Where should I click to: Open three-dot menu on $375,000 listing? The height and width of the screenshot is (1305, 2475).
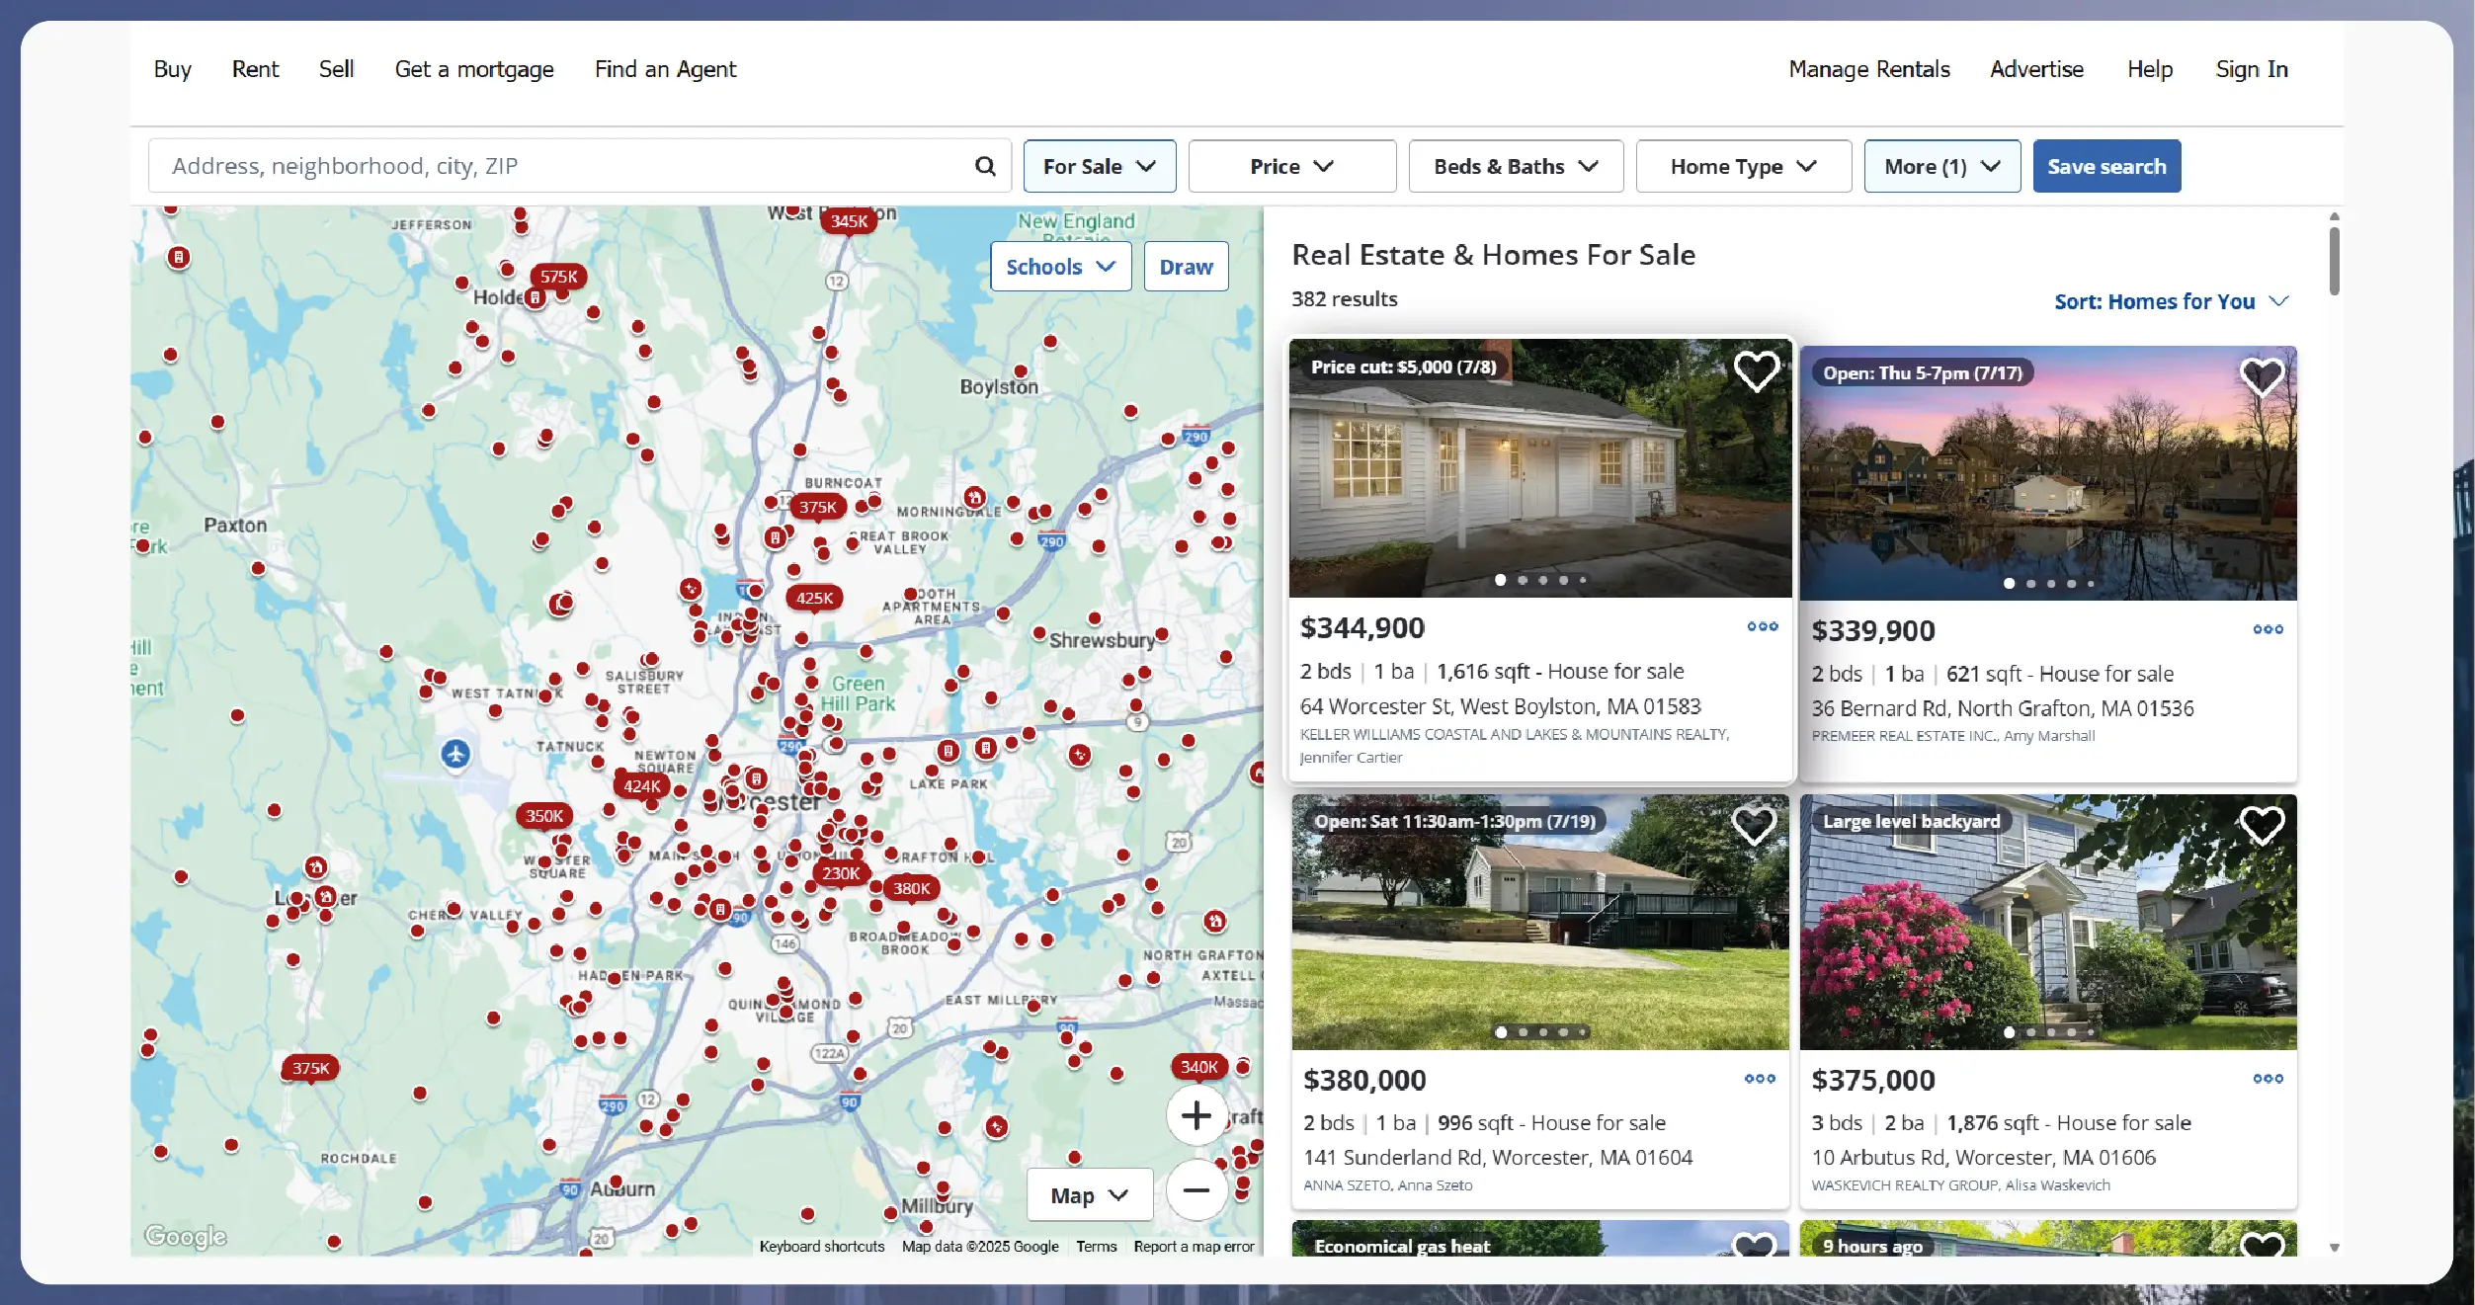[2268, 1079]
